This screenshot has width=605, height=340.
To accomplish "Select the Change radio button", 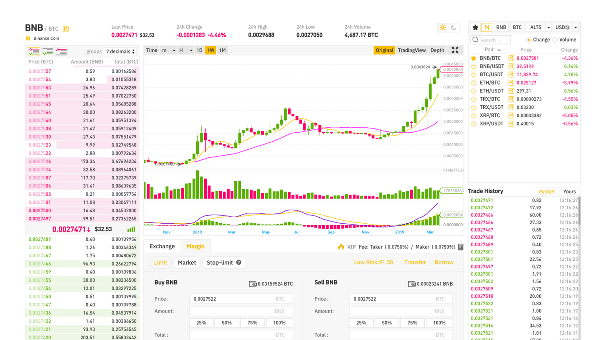I will pos(529,40).
